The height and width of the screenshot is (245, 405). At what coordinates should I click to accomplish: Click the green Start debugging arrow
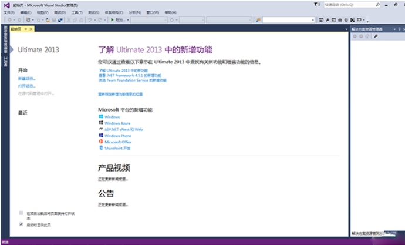coord(112,20)
